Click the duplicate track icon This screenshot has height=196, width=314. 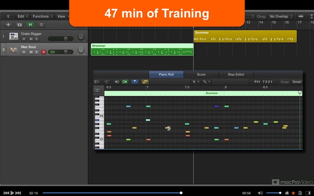click(19, 25)
